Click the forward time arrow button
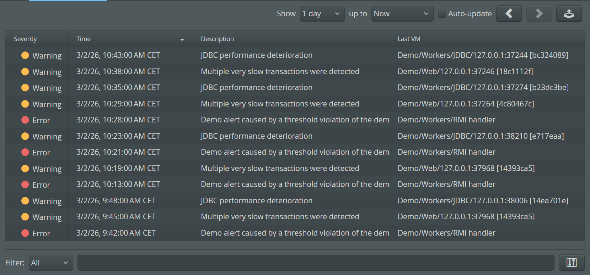Image resolution: width=590 pixels, height=275 pixels. pyautogui.click(x=539, y=14)
